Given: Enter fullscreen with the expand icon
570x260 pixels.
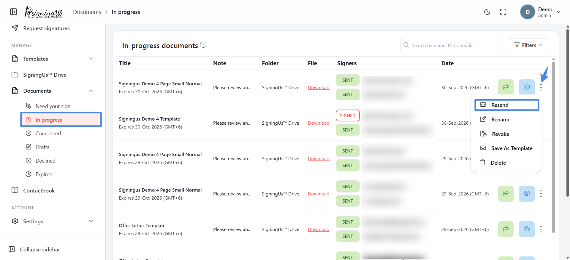Looking at the screenshot, I should pyautogui.click(x=503, y=12).
